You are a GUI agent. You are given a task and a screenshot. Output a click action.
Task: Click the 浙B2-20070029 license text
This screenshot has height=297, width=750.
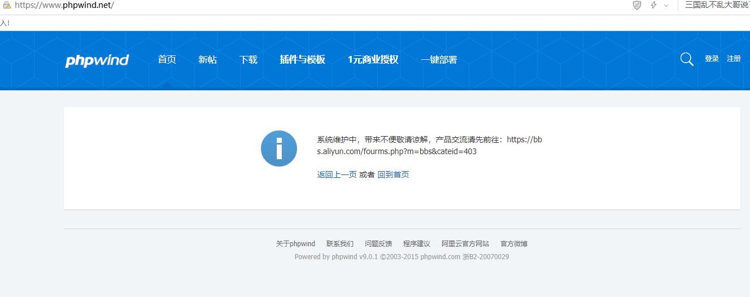tap(486, 257)
